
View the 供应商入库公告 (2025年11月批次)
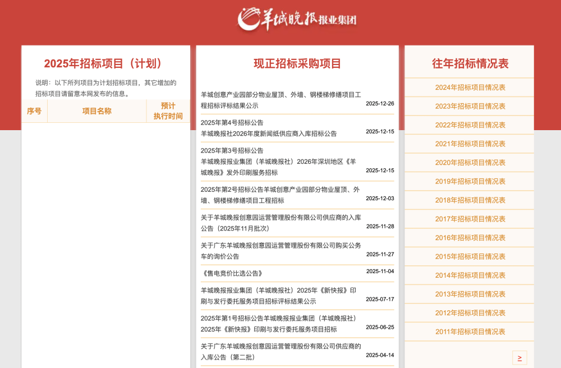[x=279, y=223]
